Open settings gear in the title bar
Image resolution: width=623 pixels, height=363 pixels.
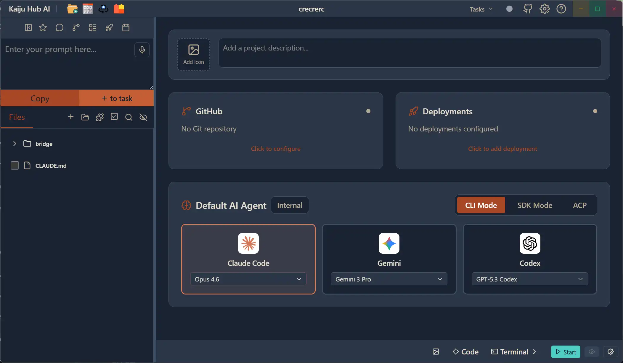point(545,9)
